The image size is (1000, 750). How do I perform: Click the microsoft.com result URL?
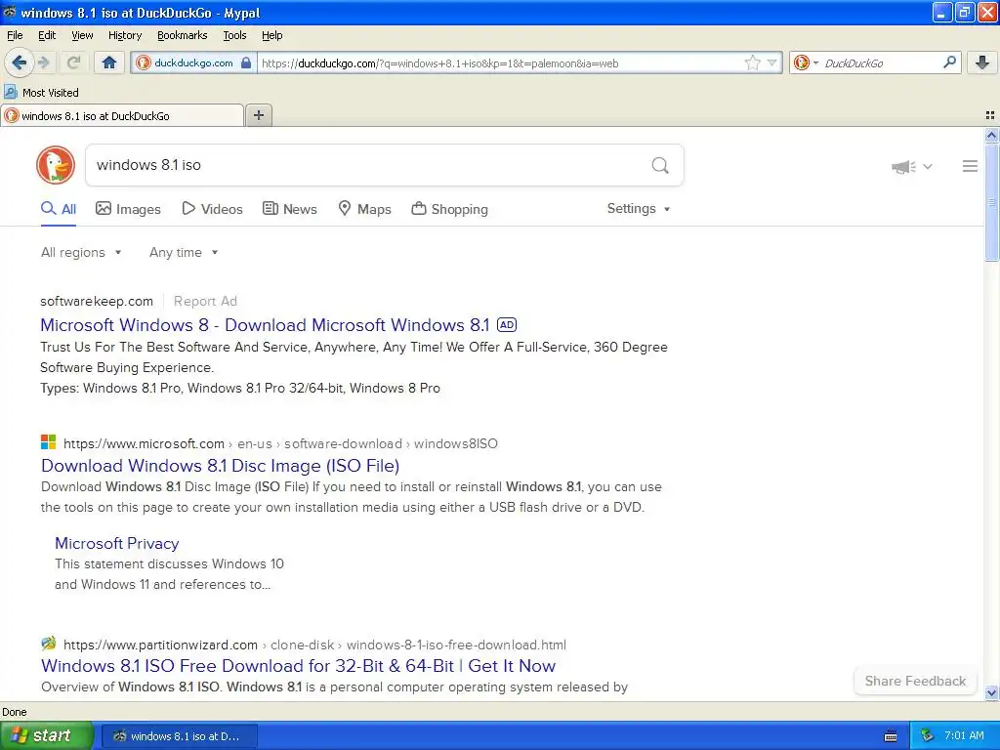click(x=280, y=443)
